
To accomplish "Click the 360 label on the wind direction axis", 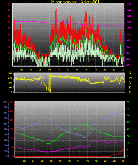I will [x=10, y=73].
